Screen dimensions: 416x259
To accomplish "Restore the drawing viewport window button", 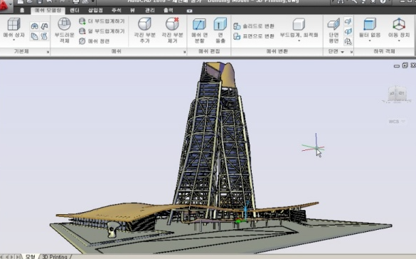I will click(x=405, y=65).
